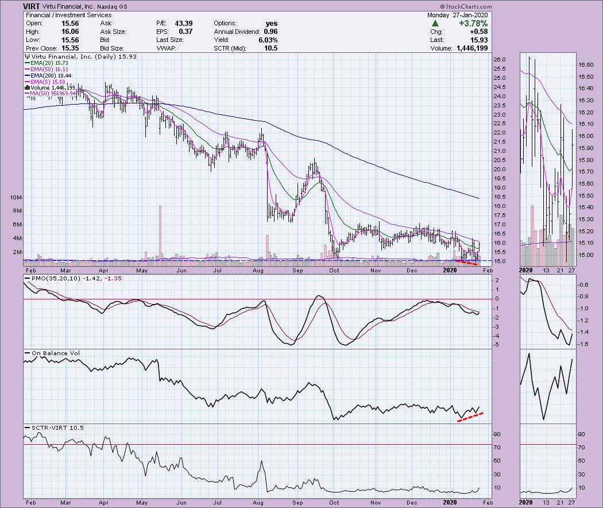Screen dimensions: 603x508
Task: Select the Low value 15.56
Action: [x=70, y=40]
